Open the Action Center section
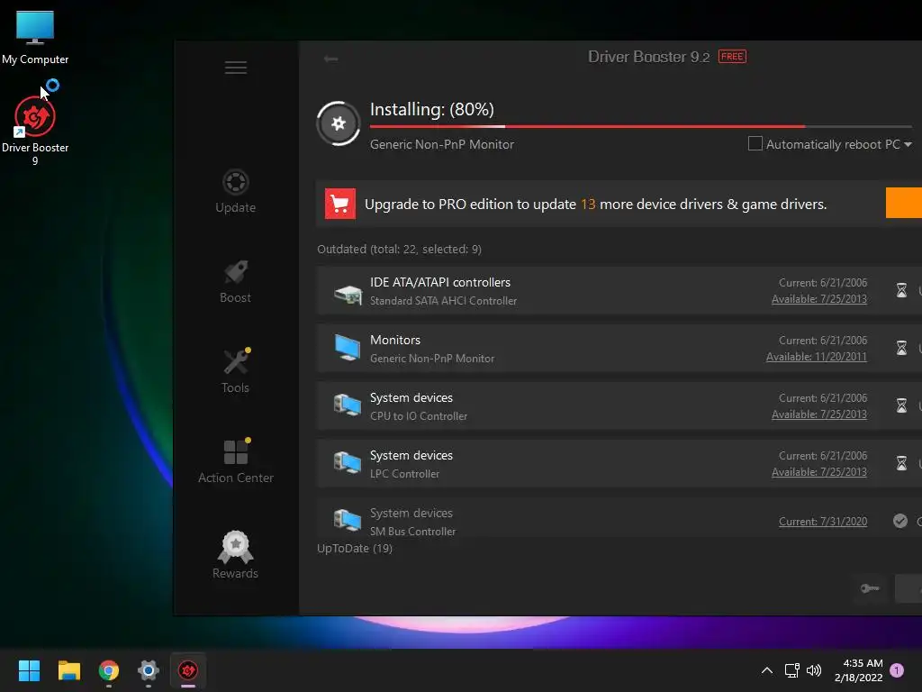Screen dimensions: 922x692 point(235,461)
